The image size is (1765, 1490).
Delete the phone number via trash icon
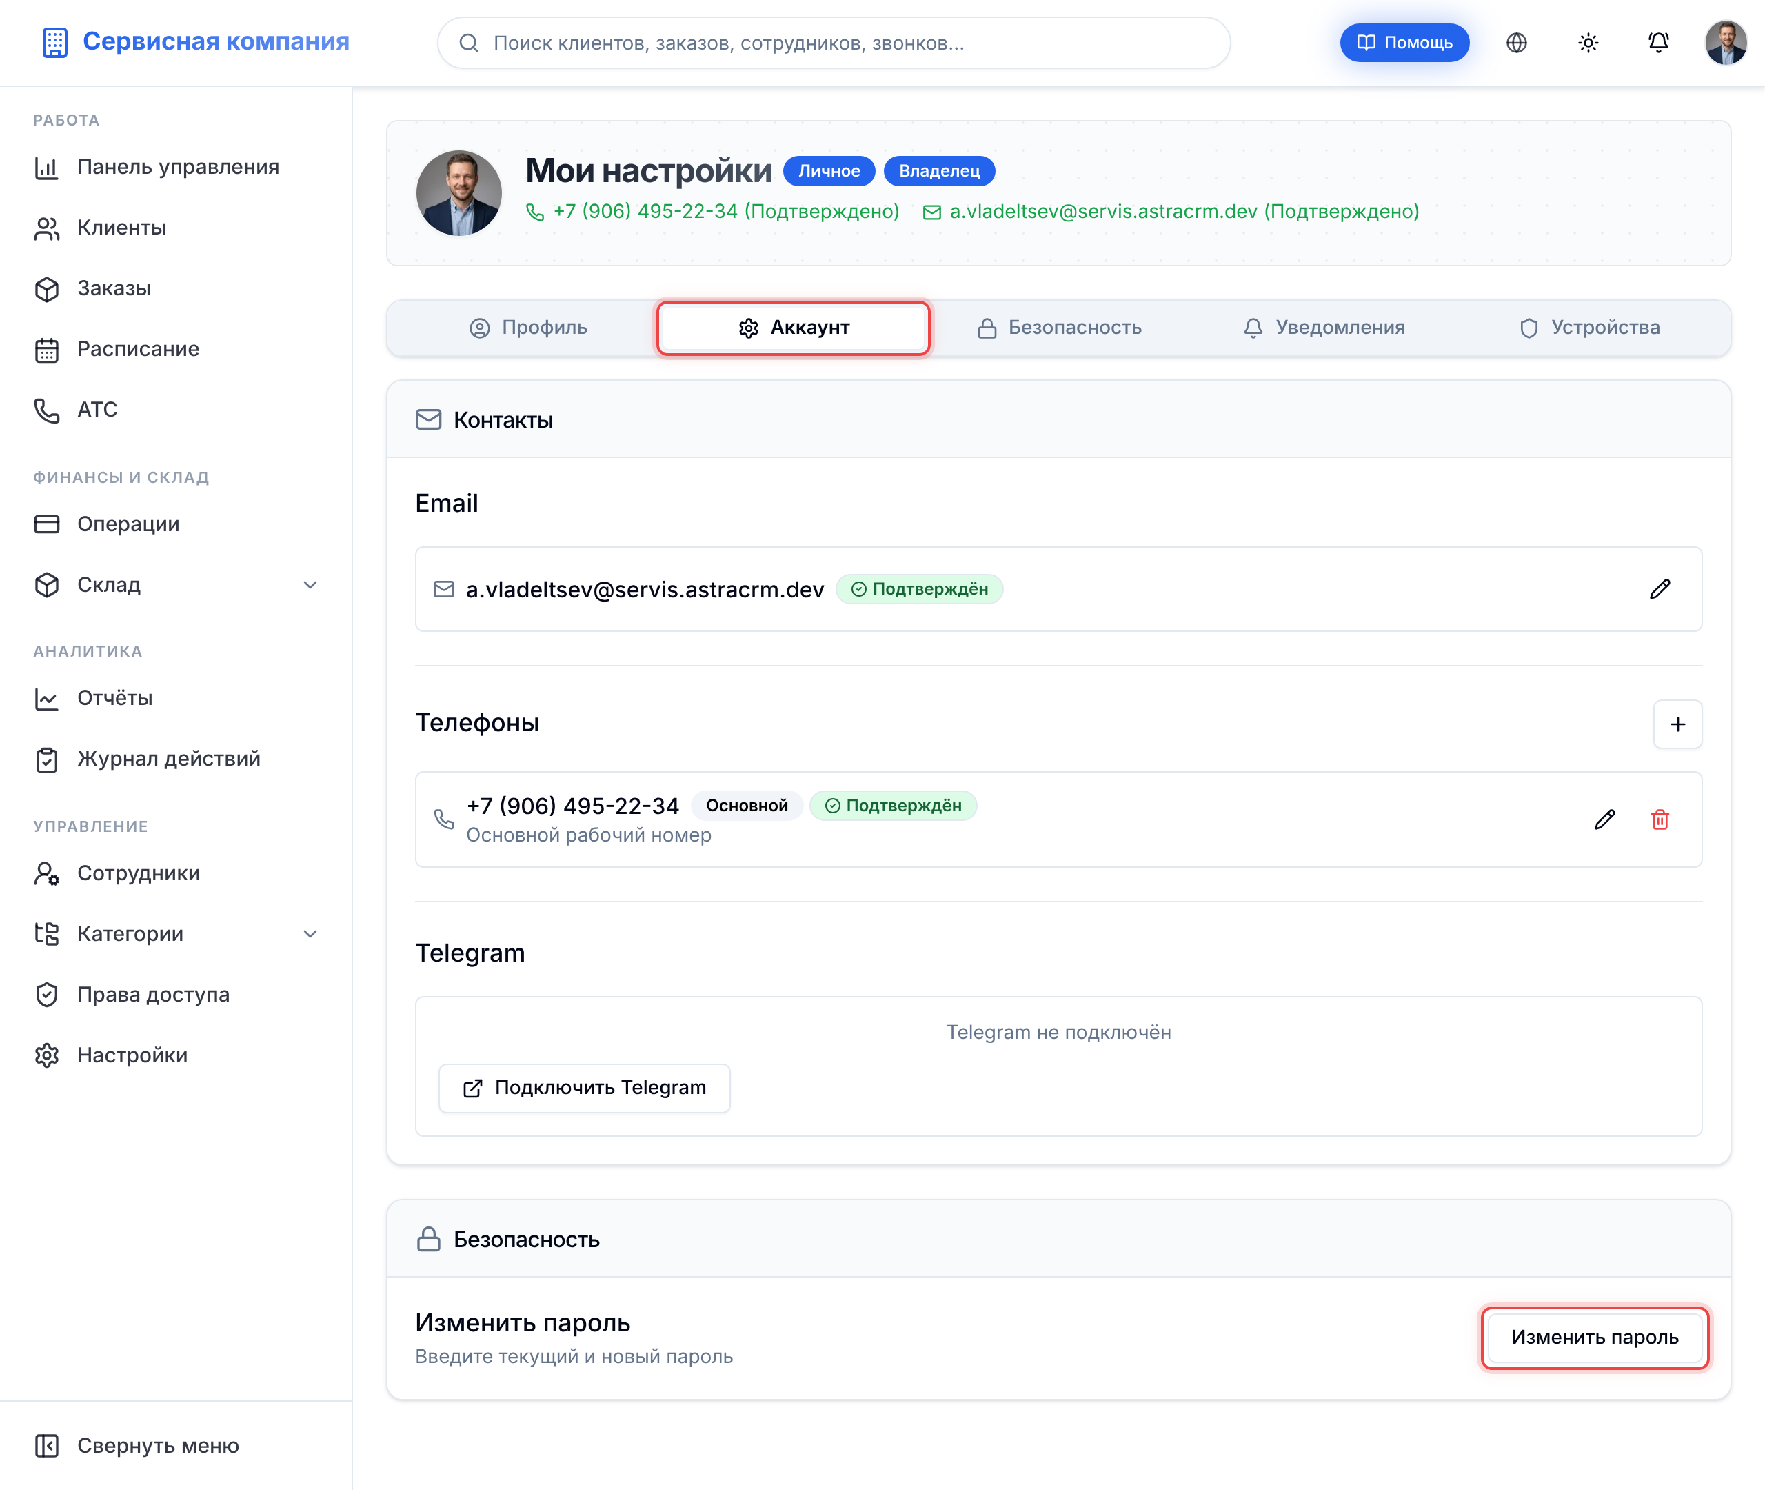[x=1660, y=819]
